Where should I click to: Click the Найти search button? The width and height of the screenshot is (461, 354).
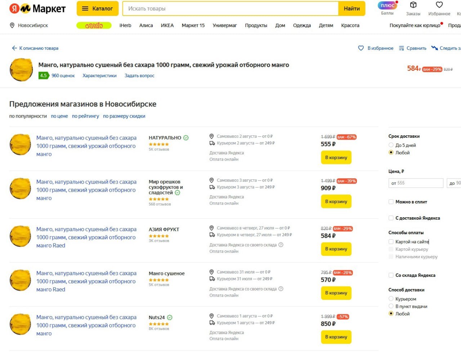352,9
